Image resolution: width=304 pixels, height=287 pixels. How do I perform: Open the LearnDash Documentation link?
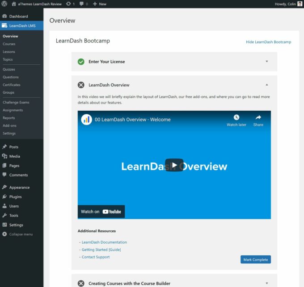pyautogui.click(x=104, y=242)
